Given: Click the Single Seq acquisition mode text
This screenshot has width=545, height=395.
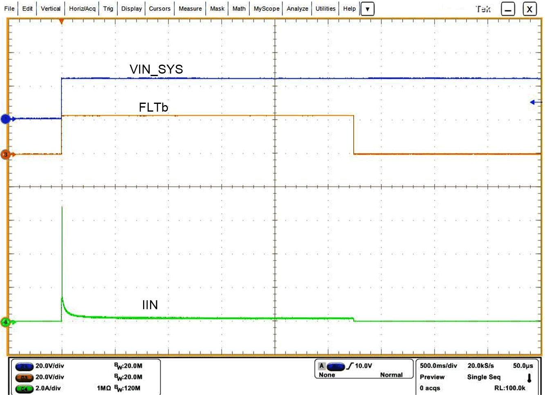Looking at the screenshot, I should (x=484, y=377).
